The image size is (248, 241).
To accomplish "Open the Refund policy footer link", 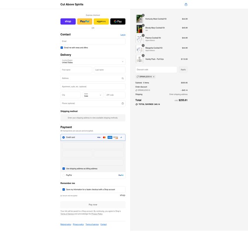I will [66, 225].
